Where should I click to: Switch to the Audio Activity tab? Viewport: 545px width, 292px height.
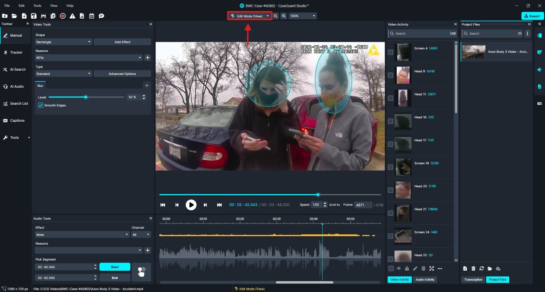pos(425,280)
